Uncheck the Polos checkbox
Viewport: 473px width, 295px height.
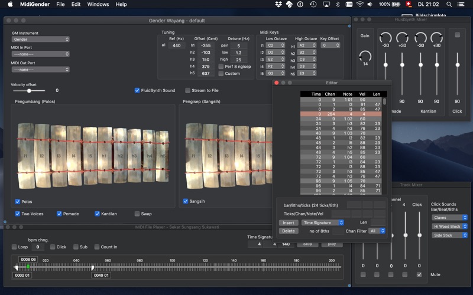pos(18,201)
